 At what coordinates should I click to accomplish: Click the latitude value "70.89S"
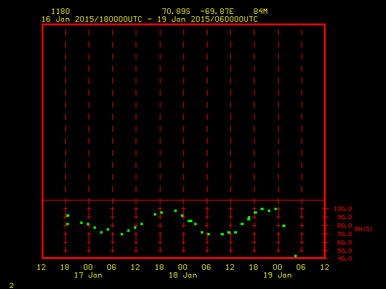(176, 11)
